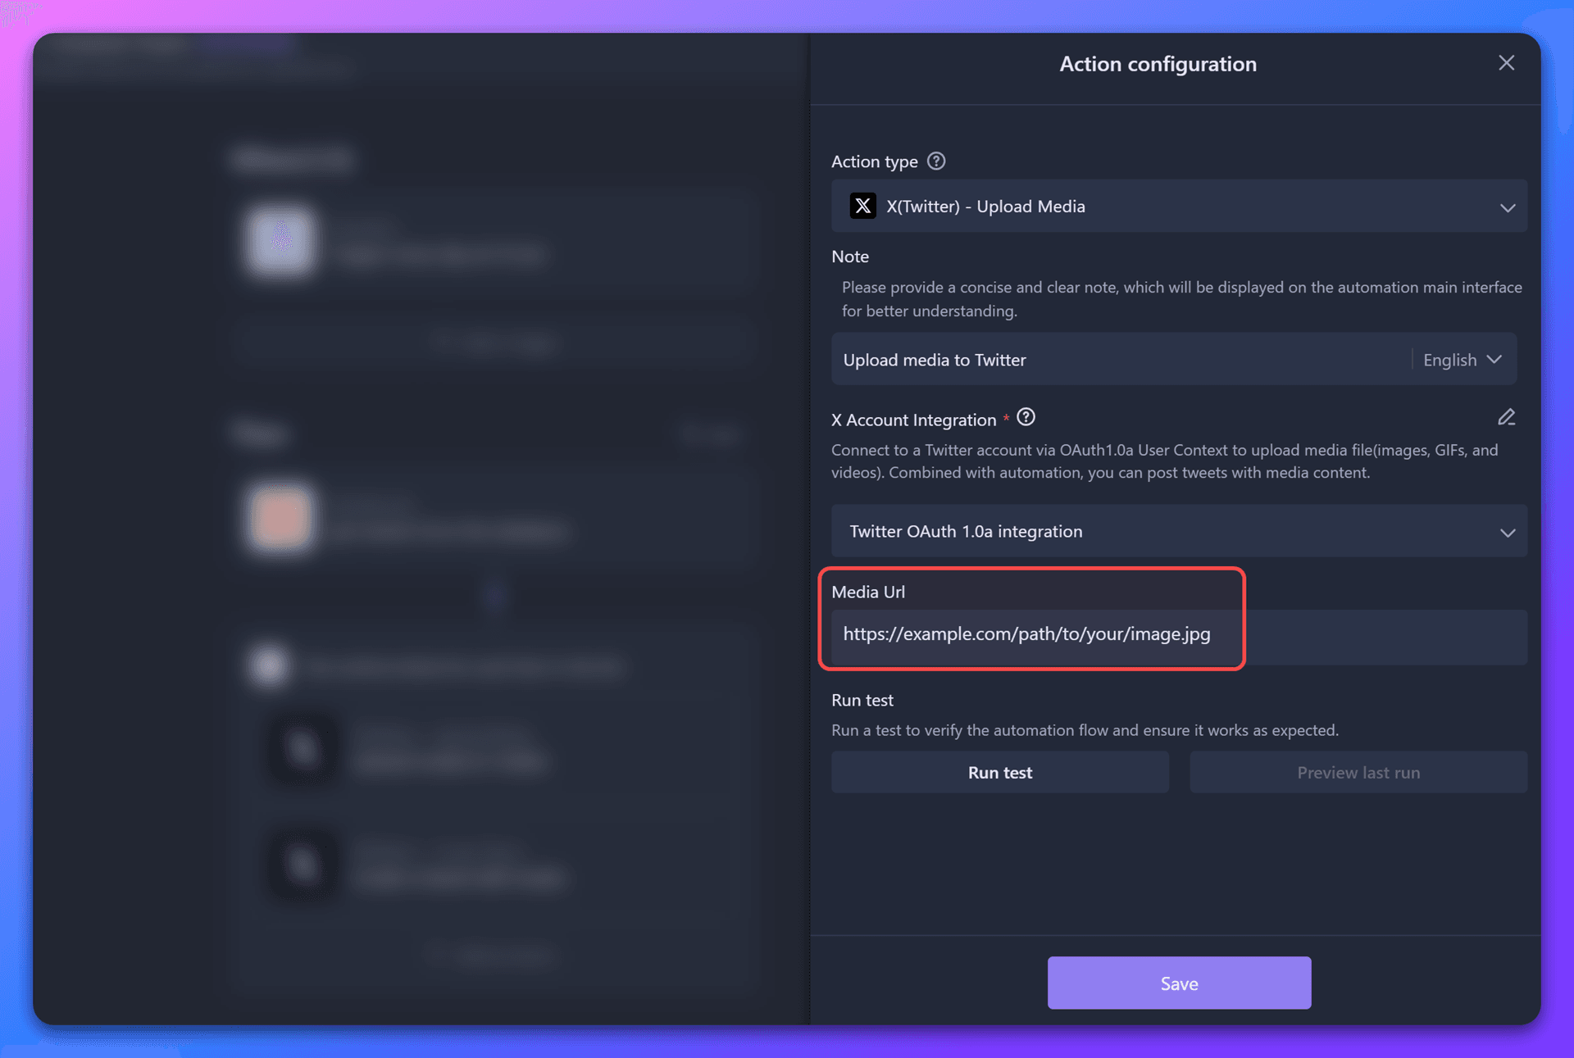The image size is (1574, 1058).
Task: Click the Run test button
Action: coord(1000,771)
